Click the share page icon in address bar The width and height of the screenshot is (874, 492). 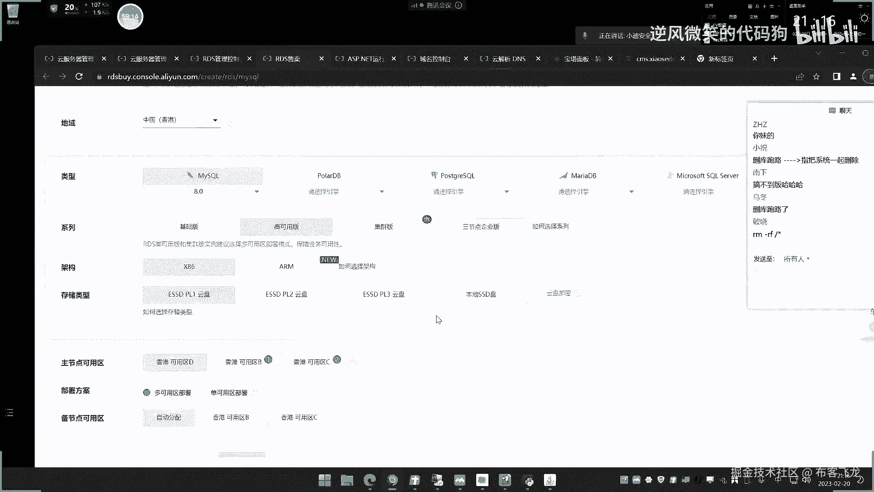[800, 77]
